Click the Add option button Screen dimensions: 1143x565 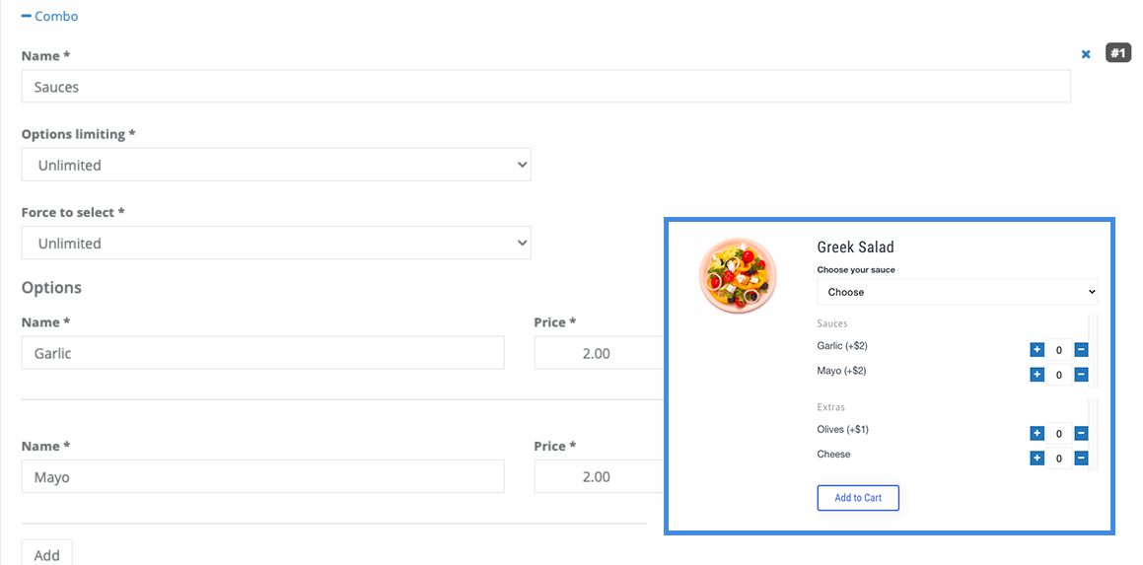46,554
